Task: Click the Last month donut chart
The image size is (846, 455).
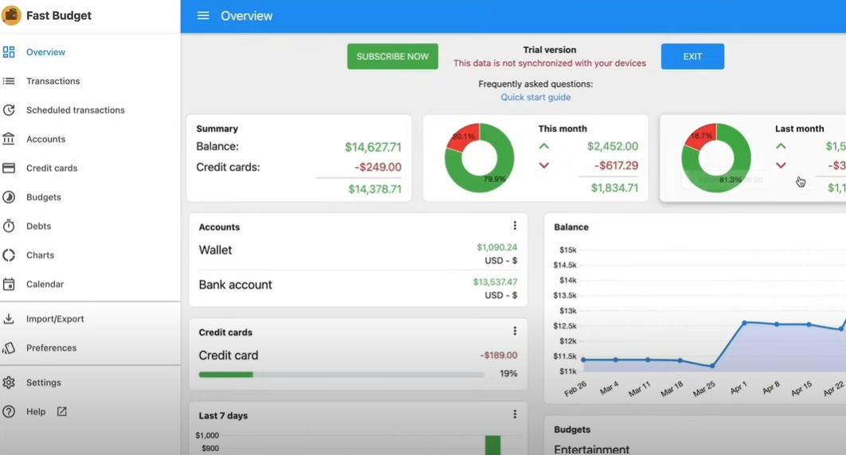Action: (716, 157)
